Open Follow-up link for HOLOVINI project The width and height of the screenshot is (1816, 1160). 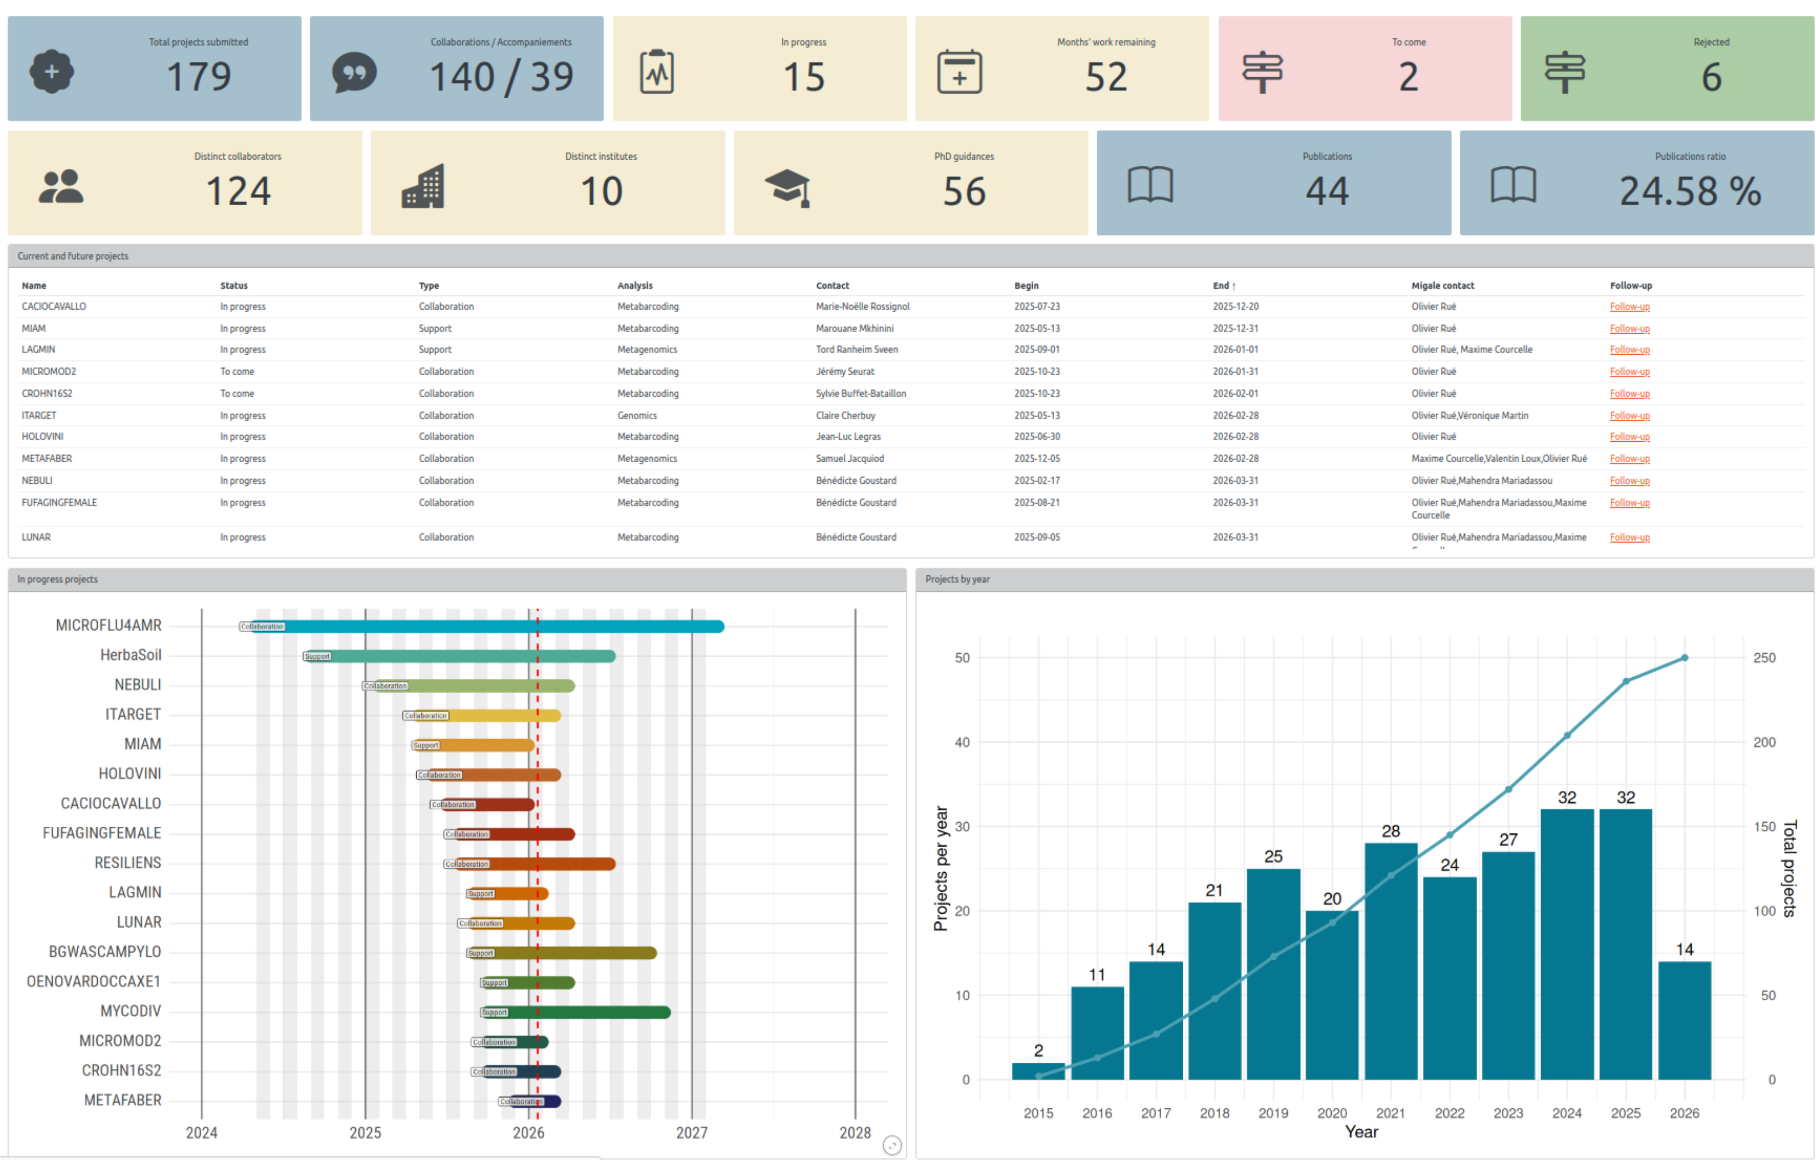click(1629, 437)
